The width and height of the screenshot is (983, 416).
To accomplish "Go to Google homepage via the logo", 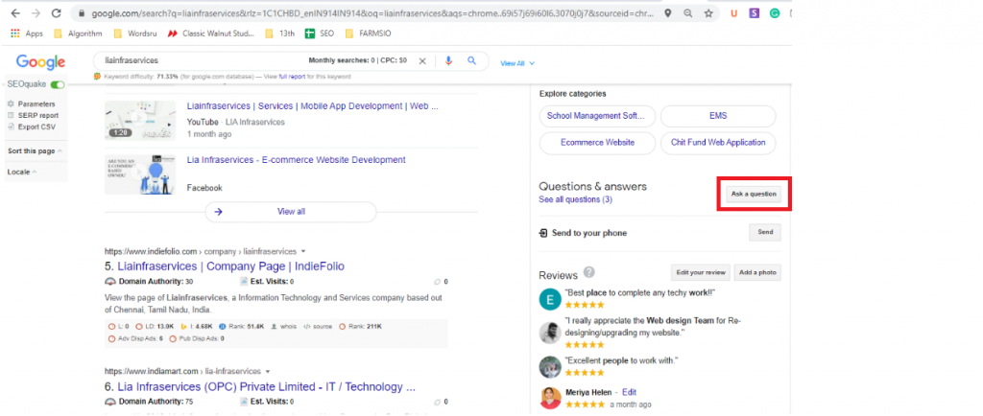I will 40,62.
